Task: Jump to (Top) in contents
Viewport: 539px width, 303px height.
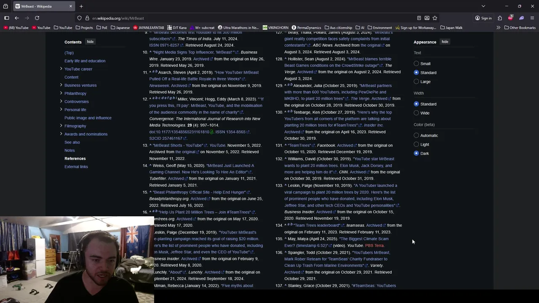Action: 69,53
